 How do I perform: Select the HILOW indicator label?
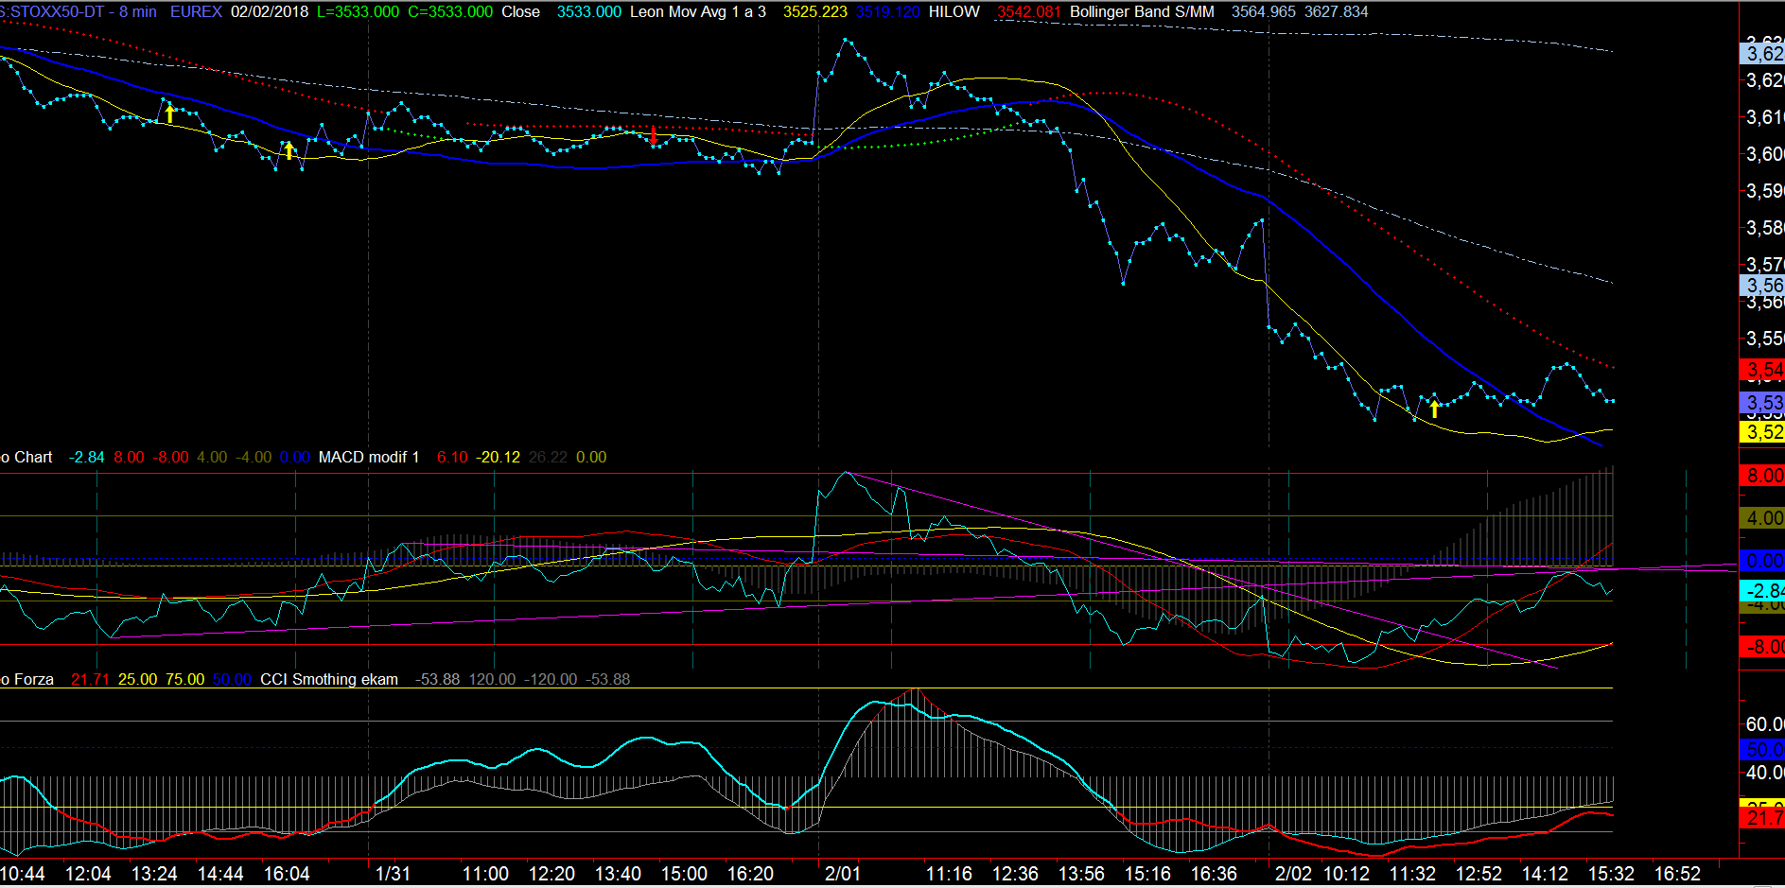coord(954,11)
